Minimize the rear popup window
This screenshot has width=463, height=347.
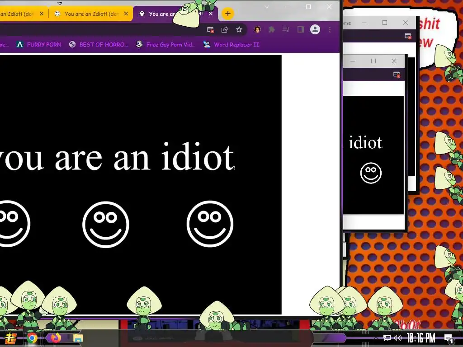point(364,23)
